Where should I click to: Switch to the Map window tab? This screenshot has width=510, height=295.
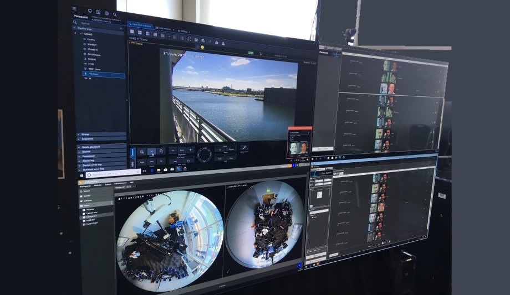coord(165,27)
